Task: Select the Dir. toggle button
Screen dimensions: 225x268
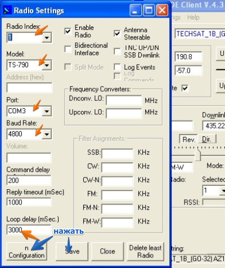Action: [206, 139]
